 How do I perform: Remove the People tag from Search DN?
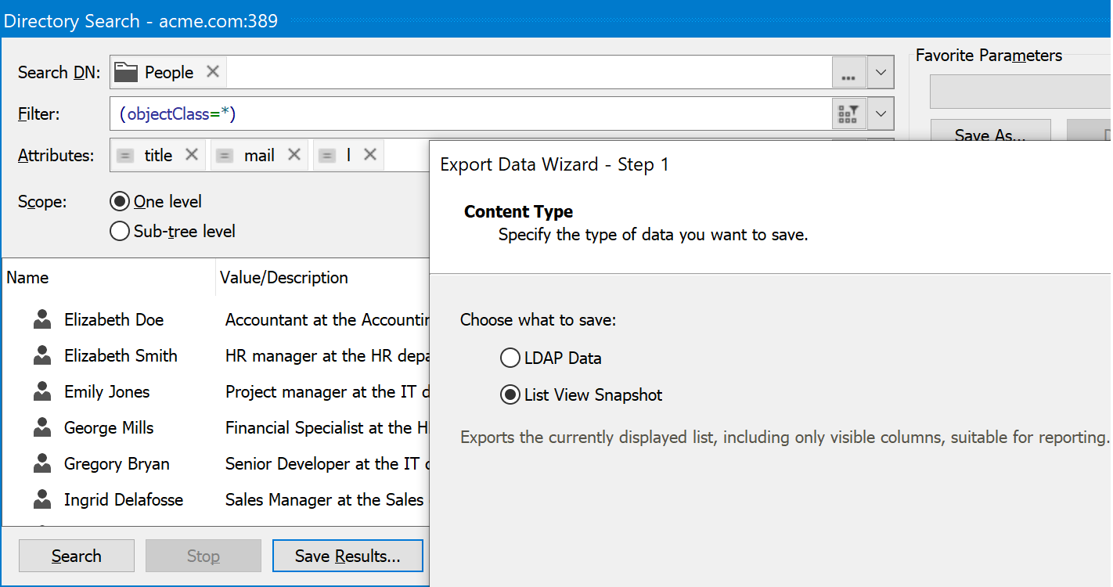coord(212,72)
